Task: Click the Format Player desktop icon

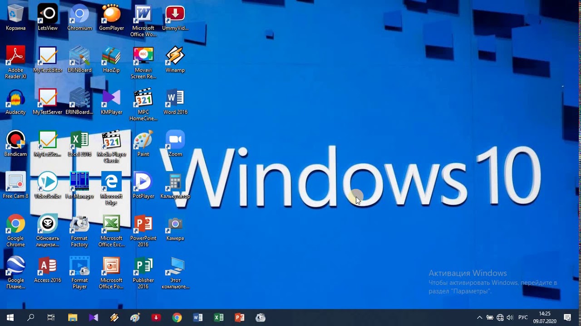Action: coord(79,273)
